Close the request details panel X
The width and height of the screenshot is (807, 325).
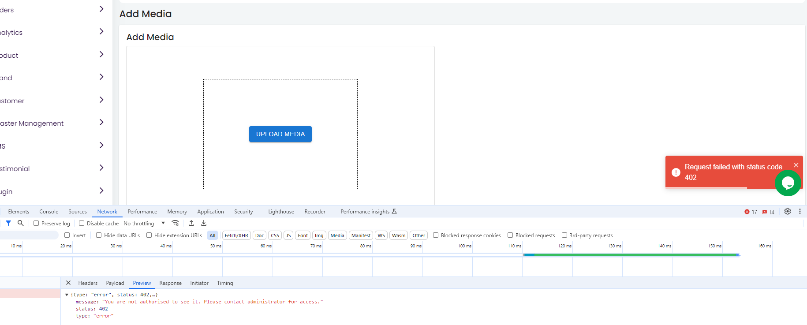coord(68,283)
